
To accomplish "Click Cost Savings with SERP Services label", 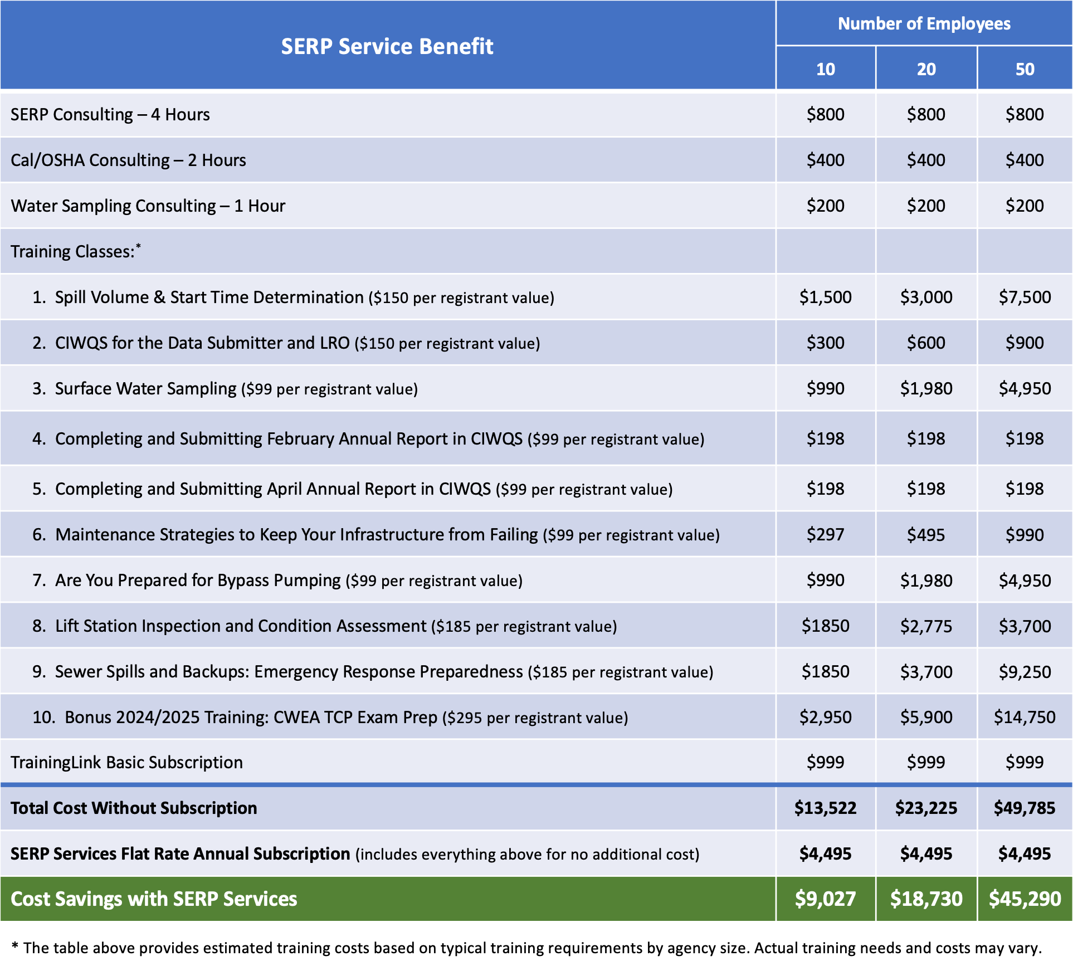I will click(154, 899).
